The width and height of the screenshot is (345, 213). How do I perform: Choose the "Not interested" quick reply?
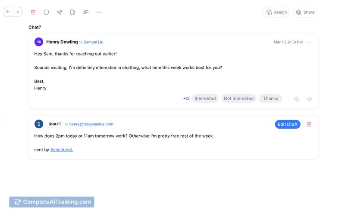238,99
